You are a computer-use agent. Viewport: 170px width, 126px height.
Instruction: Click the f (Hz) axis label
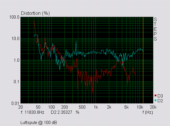[148, 112]
